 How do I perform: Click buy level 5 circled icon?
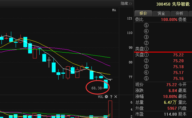click(x=146, y=78)
